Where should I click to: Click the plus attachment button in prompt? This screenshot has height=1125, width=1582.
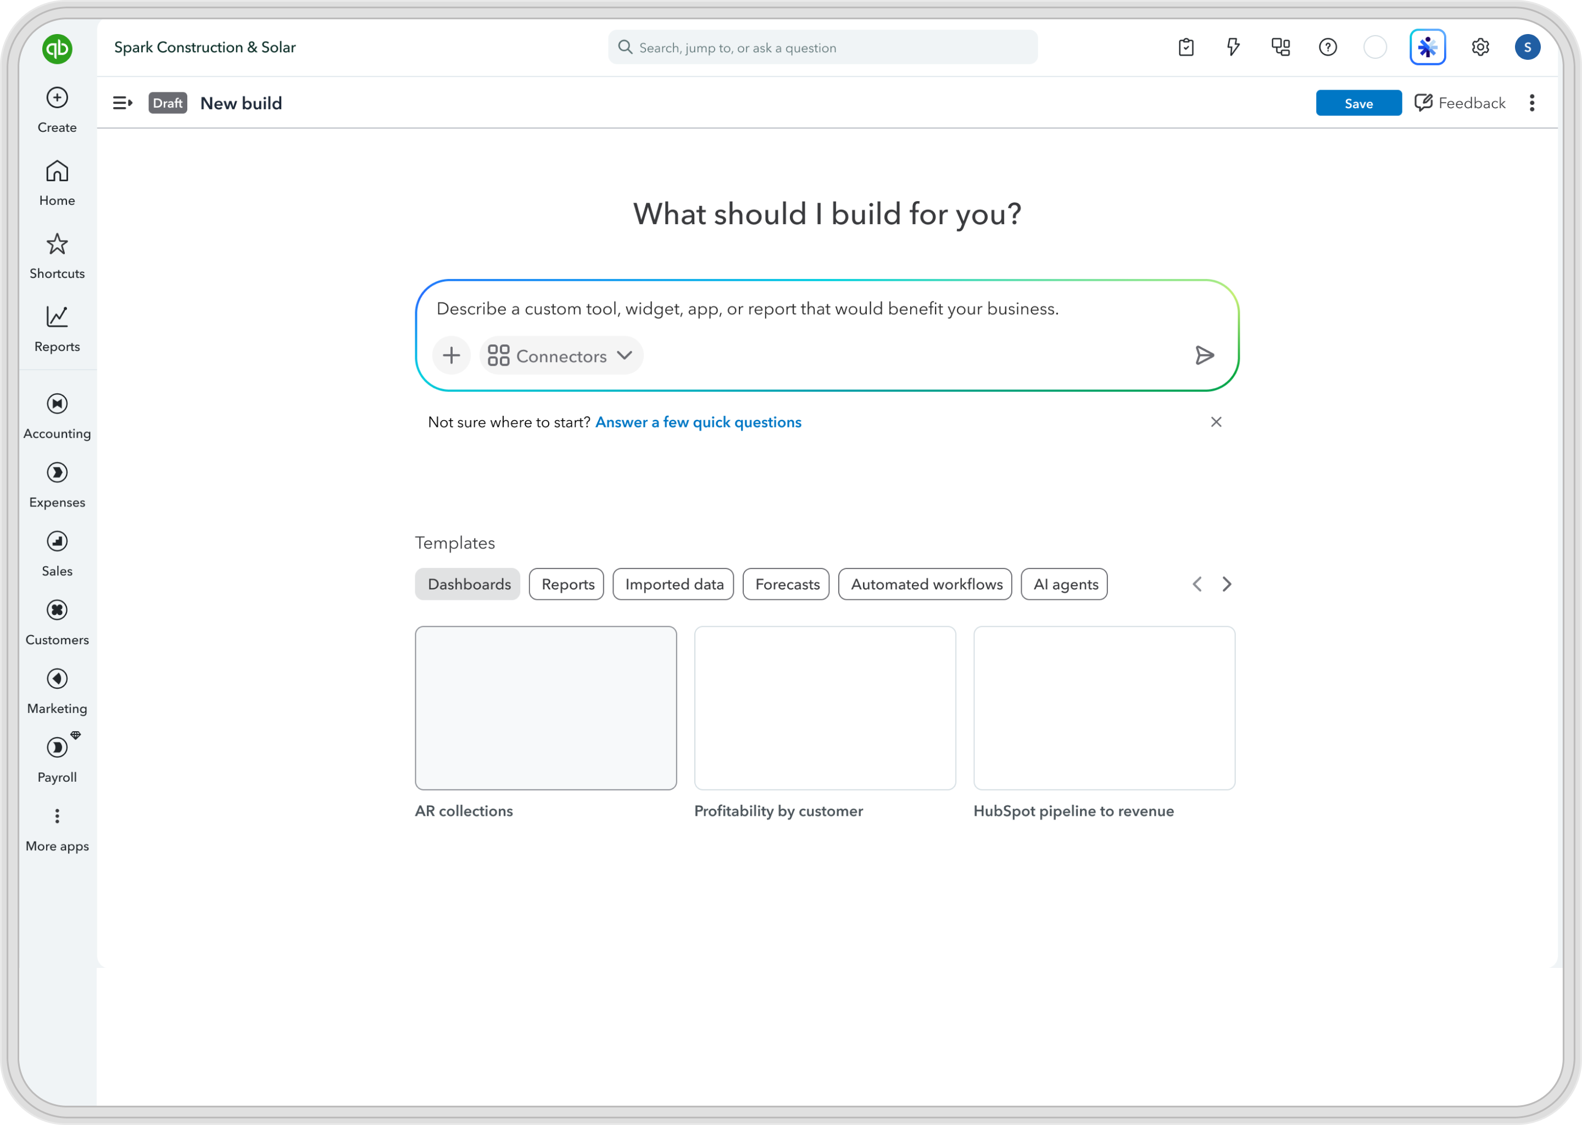452,355
